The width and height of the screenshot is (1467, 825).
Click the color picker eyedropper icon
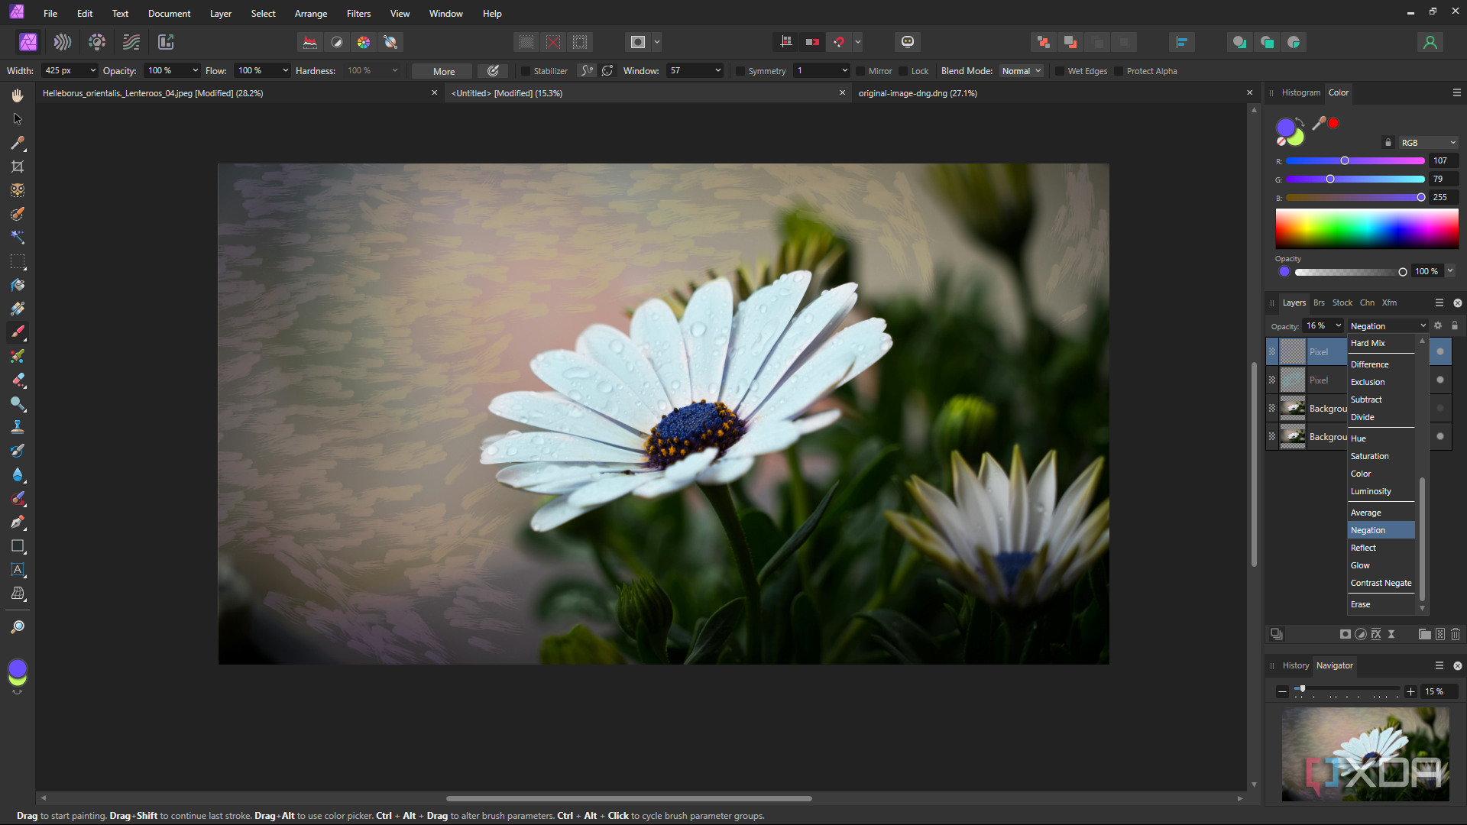pyautogui.click(x=1319, y=123)
